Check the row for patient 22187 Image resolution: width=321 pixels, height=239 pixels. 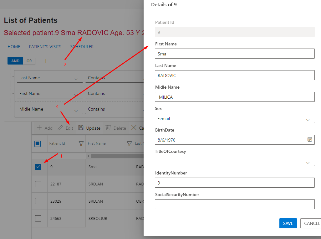click(x=38, y=184)
